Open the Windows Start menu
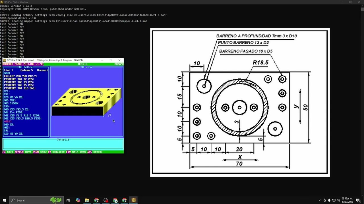Screen dimensions: 364x204 (x=4, y=200)
